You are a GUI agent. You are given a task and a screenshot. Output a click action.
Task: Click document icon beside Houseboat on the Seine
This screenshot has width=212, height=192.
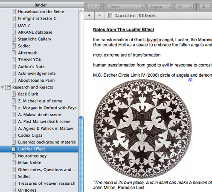click(14, 11)
